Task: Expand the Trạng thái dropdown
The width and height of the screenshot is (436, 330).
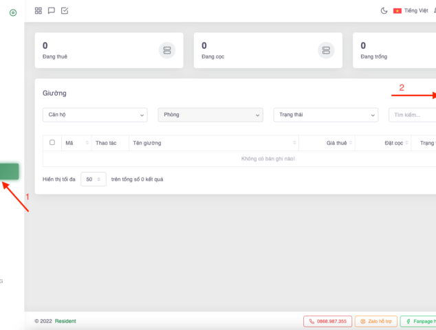Action: coord(326,115)
